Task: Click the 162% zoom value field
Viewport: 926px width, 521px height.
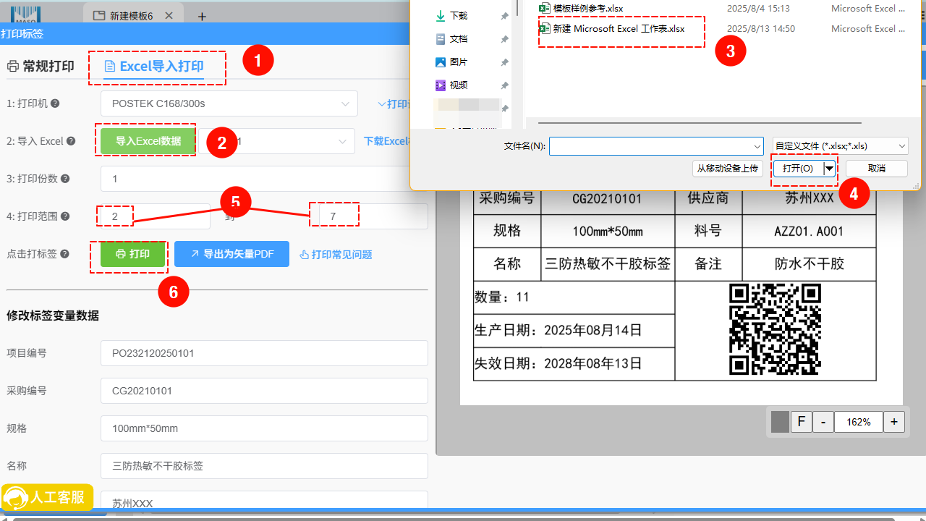Action: tap(859, 422)
